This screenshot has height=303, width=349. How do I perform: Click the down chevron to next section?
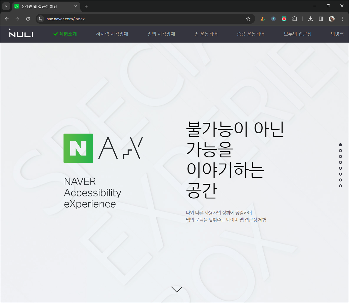(177, 289)
